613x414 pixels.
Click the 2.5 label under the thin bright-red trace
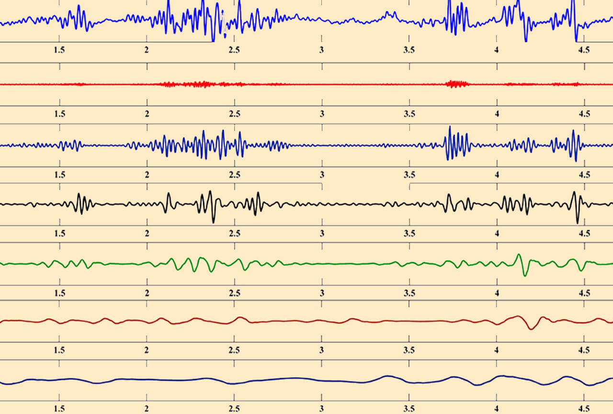coord(235,114)
